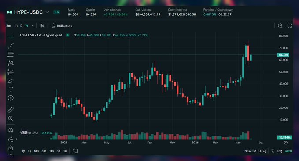The height and width of the screenshot is (161, 299).
Task: Toggle percent scale mode
Action: click(x=273, y=151)
